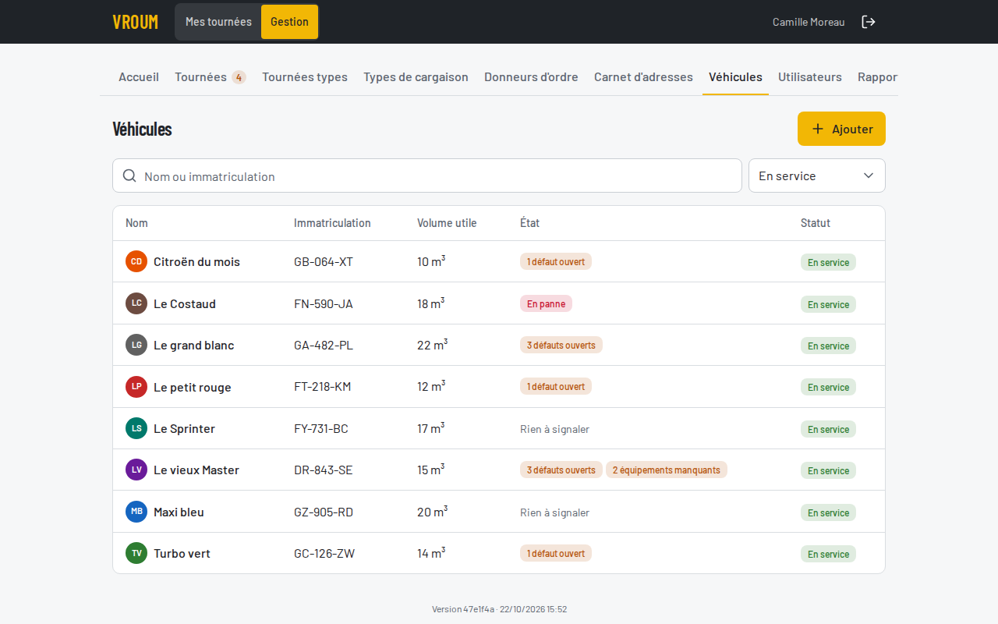The height and width of the screenshot is (624, 998).
Task: Select the Véhicules tab
Action: [x=735, y=77]
